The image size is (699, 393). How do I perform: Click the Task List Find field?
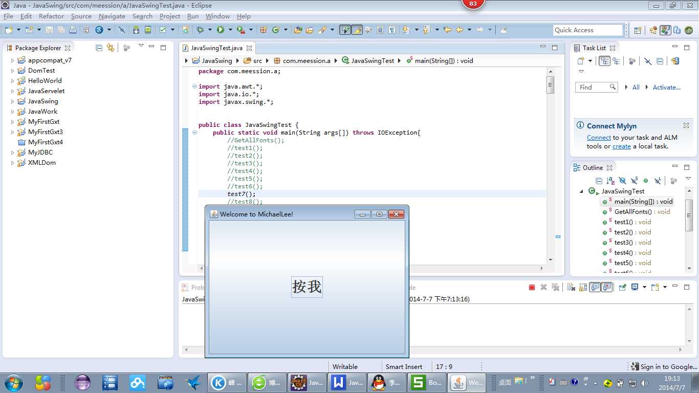[x=597, y=88]
